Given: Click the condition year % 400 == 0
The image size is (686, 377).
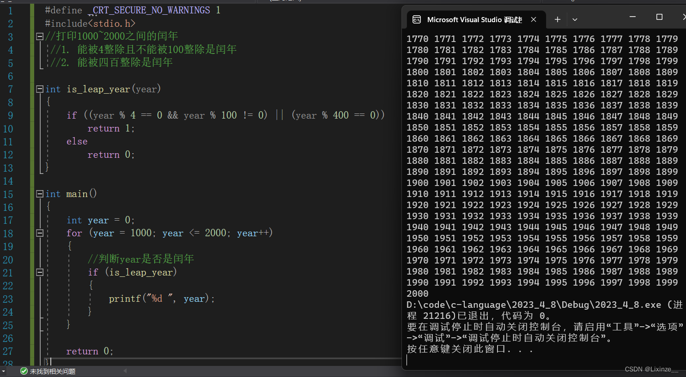Looking at the screenshot, I should coord(337,115).
